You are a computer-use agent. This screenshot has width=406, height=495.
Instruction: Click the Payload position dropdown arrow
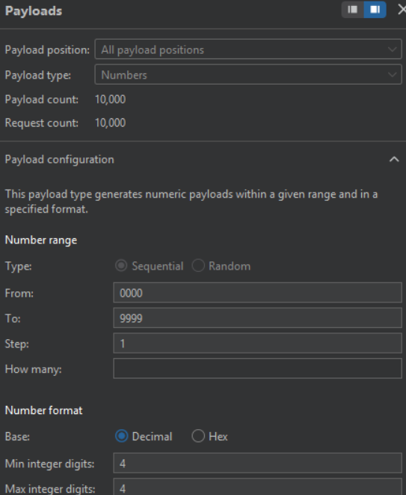click(x=393, y=49)
